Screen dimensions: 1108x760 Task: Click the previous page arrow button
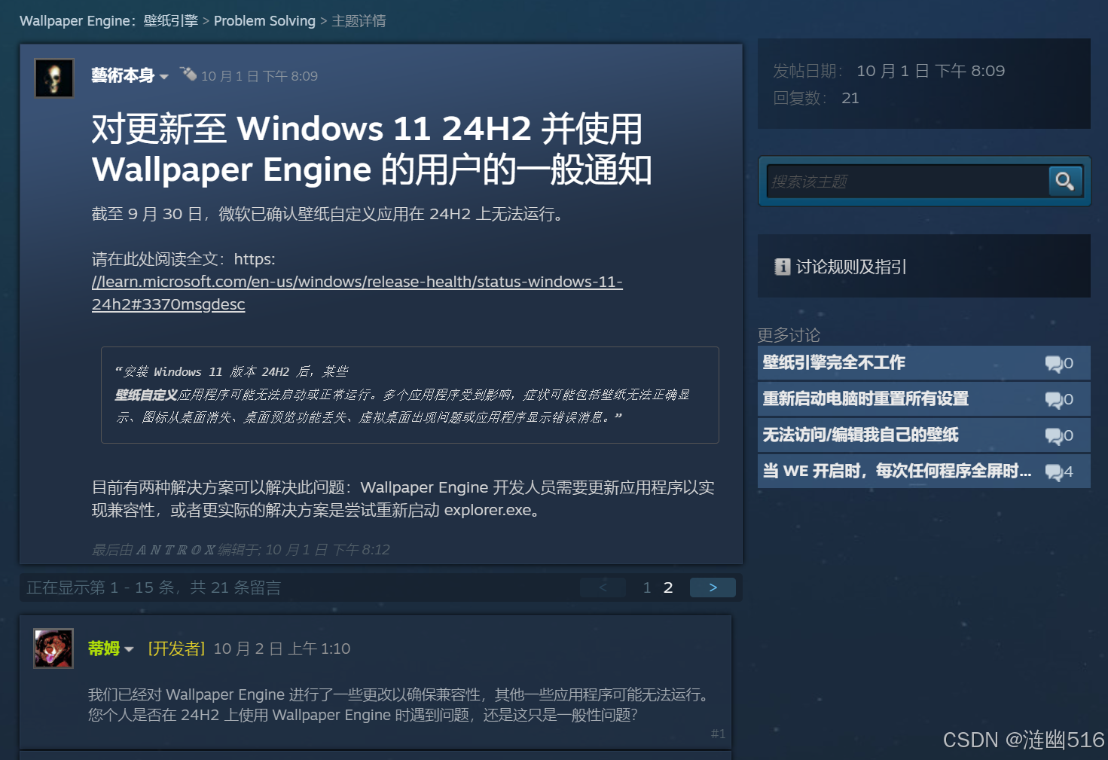(x=603, y=588)
